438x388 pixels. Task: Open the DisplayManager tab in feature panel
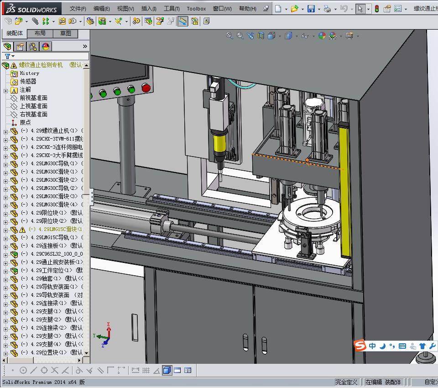point(45,47)
